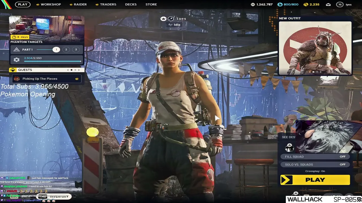Open the DECKS tab
The height and width of the screenshot is (203, 362).
131,5
